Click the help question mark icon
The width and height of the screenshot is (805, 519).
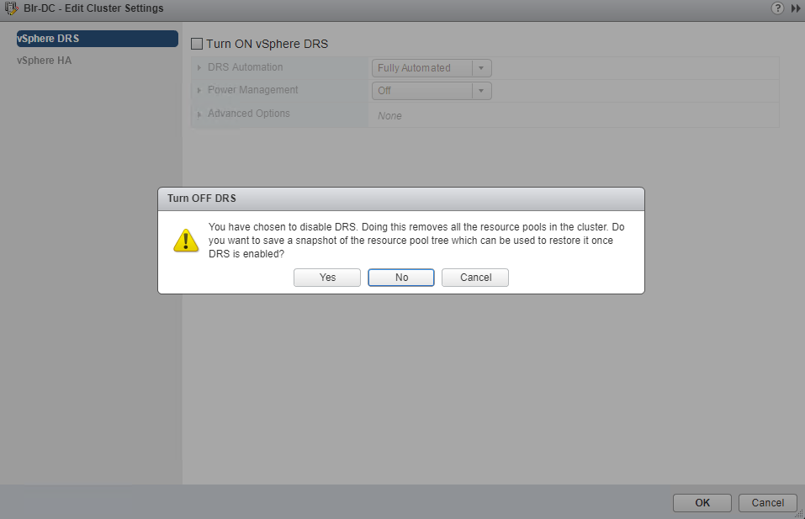click(777, 8)
